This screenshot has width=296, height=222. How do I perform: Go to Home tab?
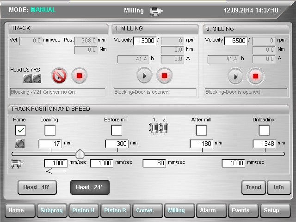(x=20, y=210)
